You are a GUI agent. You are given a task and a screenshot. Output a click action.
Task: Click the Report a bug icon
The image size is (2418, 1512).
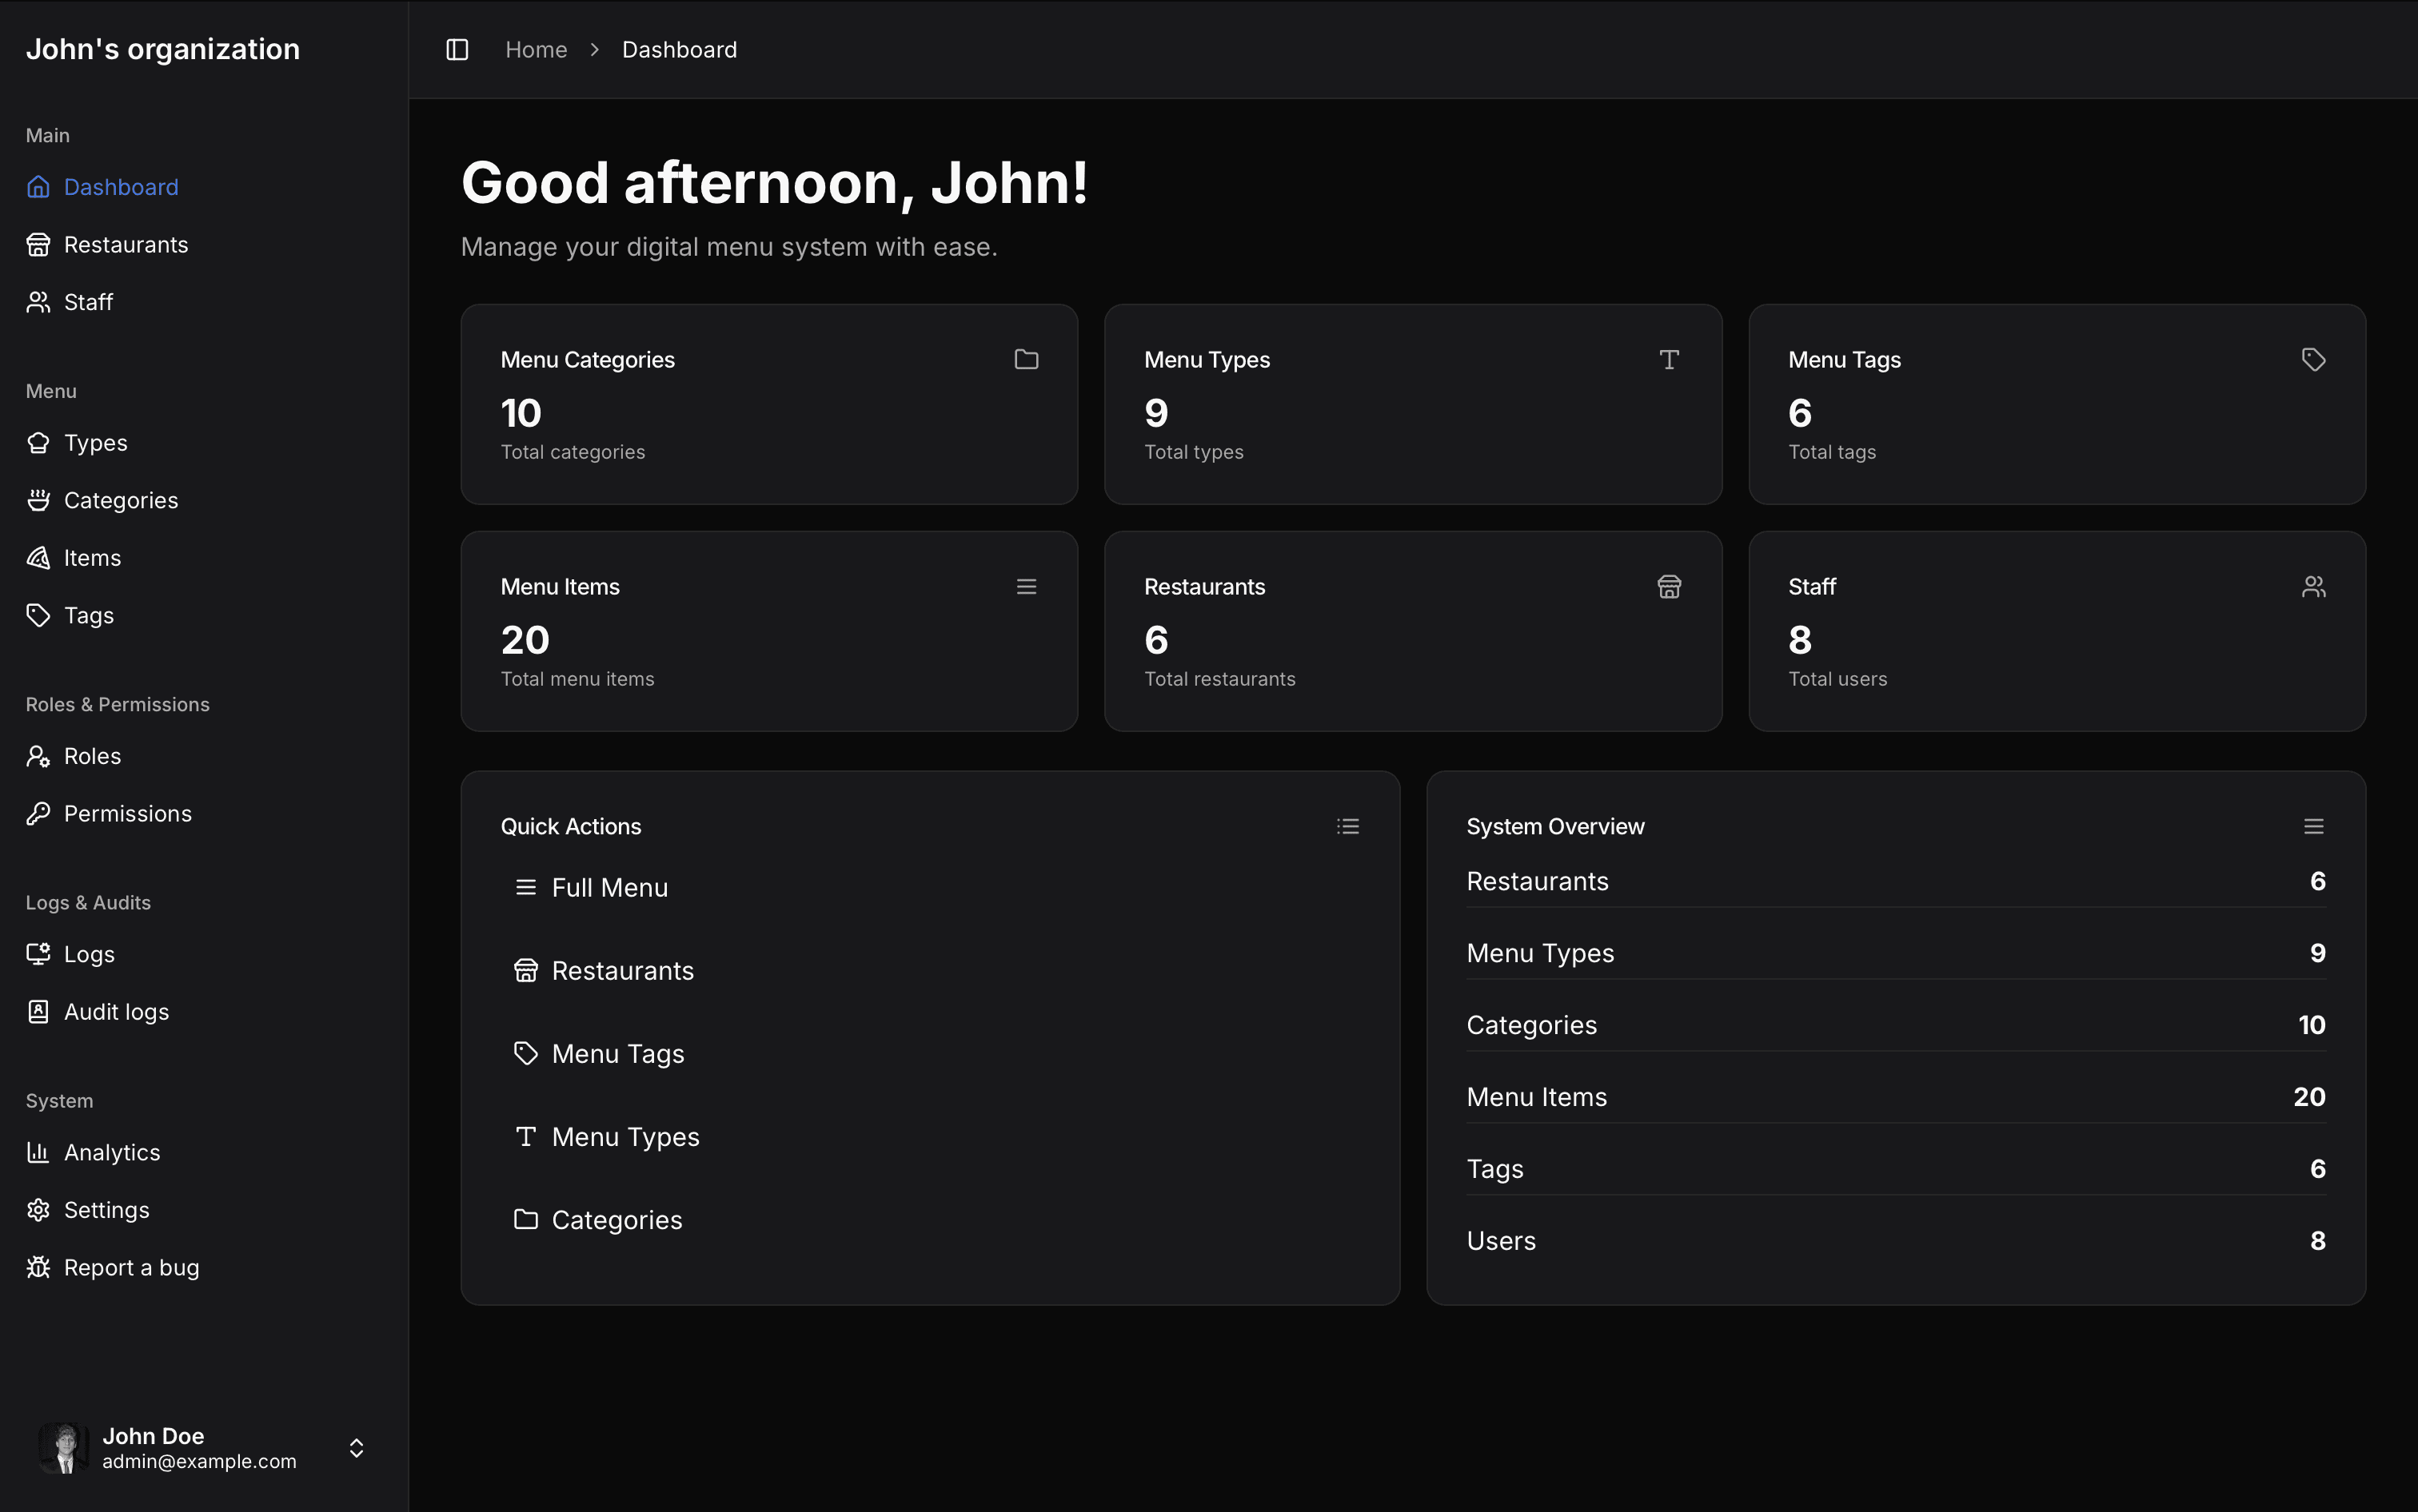pos(38,1267)
